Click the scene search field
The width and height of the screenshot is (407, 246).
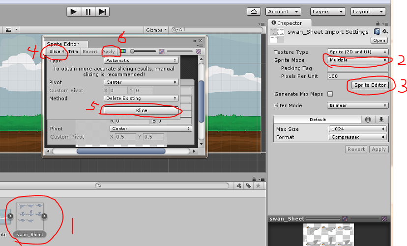click(217, 30)
